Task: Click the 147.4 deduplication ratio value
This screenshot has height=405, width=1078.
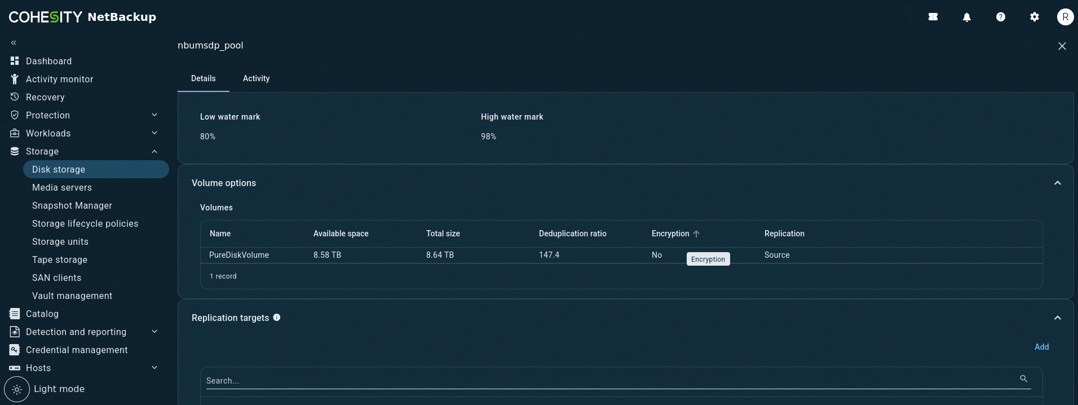Action: 549,255
